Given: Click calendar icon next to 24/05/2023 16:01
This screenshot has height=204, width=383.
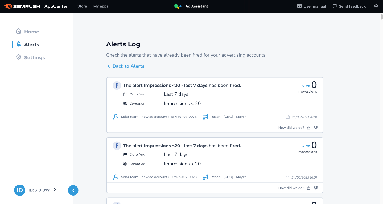Looking at the screenshot, I should pyautogui.click(x=287, y=177).
